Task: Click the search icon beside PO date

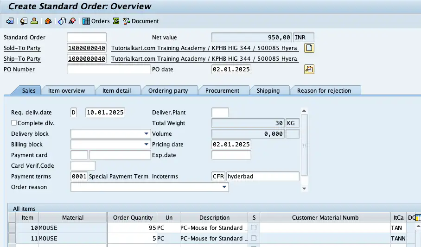Action: 309,69
